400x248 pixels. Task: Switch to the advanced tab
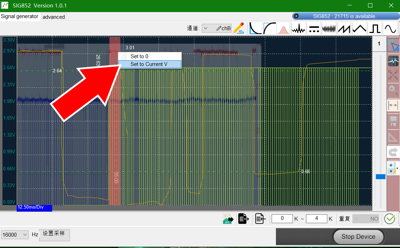[54, 17]
